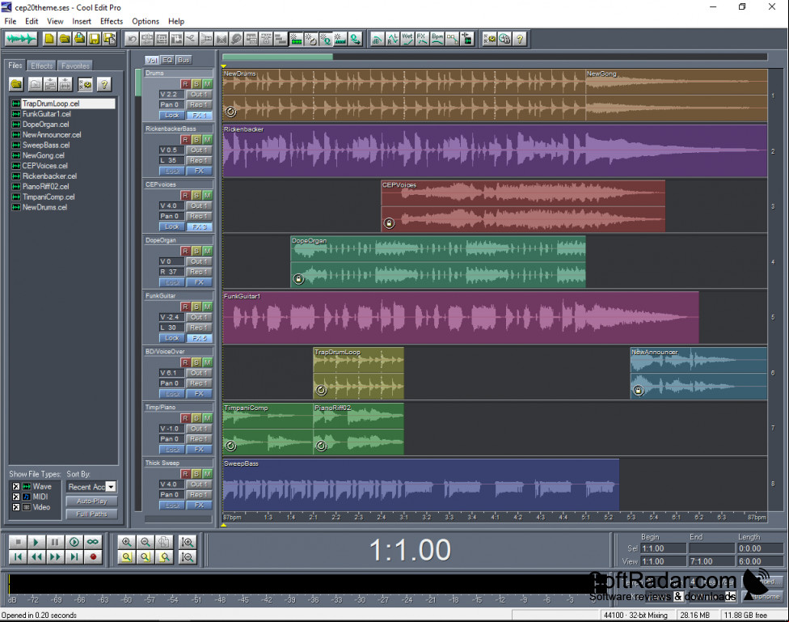The width and height of the screenshot is (789, 622).
Task: Fast forward the cursor
Action: click(55, 557)
